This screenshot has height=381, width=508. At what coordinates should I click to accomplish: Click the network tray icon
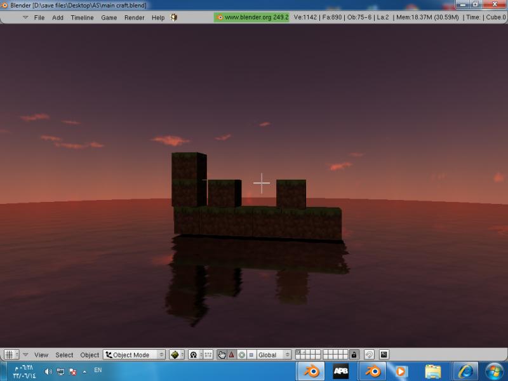[x=60, y=371]
